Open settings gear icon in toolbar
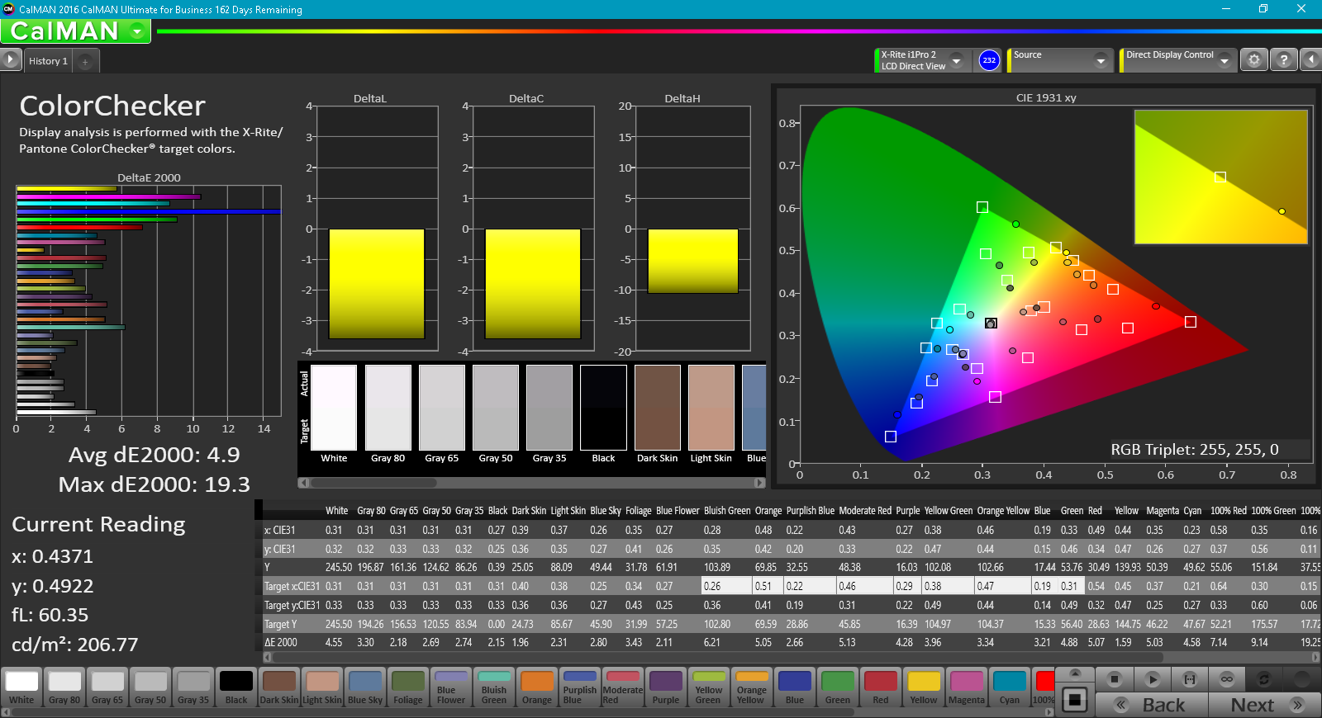This screenshot has width=1322, height=718. point(1253,59)
